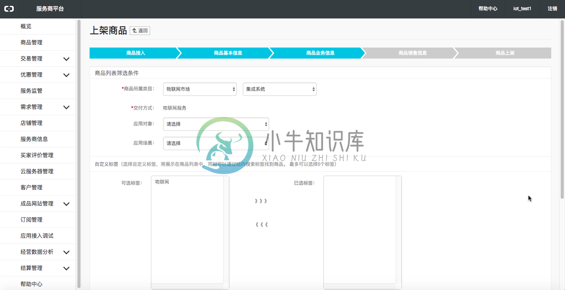This screenshot has height=290, width=565.
Task: Expand the 优惠管理 menu chevron
Action: pyautogui.click(x=66, y=75)
